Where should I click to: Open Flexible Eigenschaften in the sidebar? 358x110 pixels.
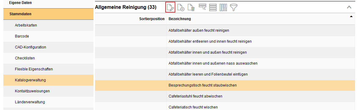tap(48, 69)
